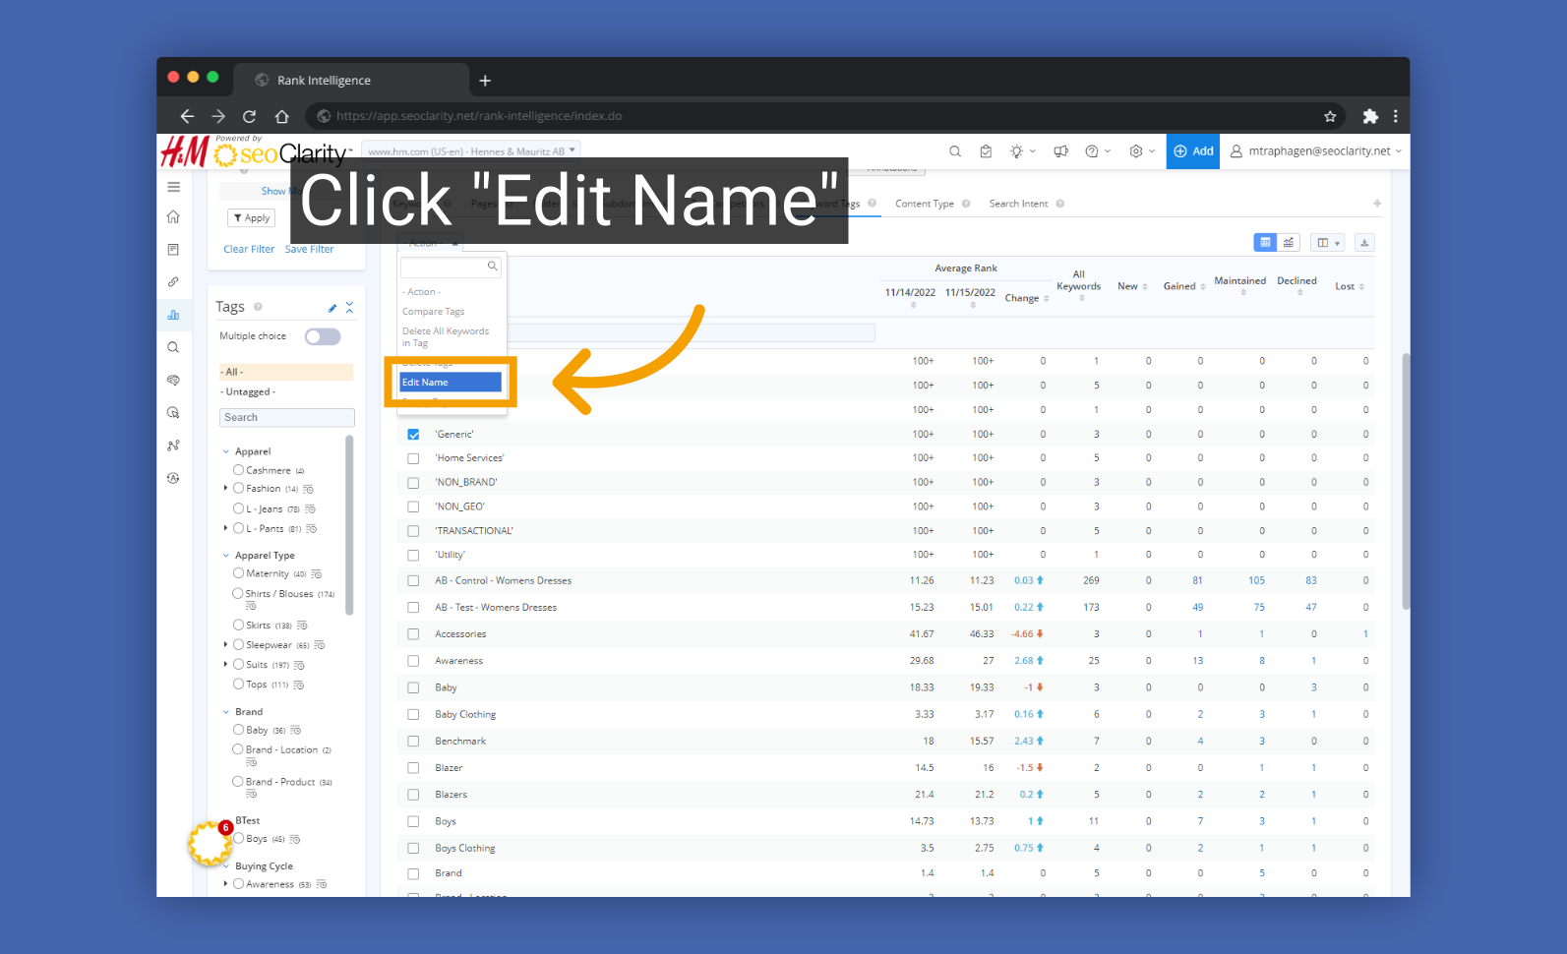Check the Accessories row checkbox

413,634
